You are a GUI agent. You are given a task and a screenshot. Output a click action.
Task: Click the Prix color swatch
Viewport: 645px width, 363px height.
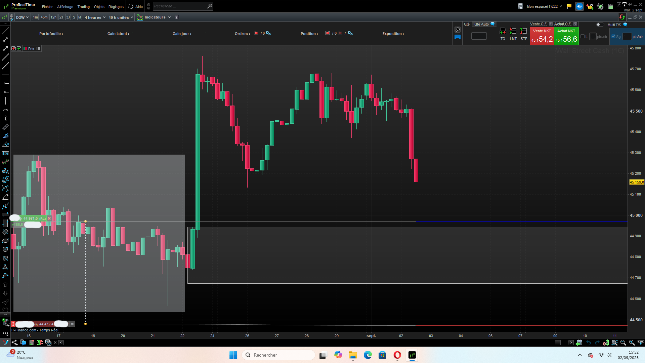[x=25, y=49]
